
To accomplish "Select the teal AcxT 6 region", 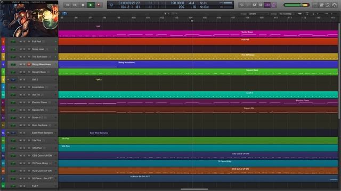I will click(x=198, y=95).
